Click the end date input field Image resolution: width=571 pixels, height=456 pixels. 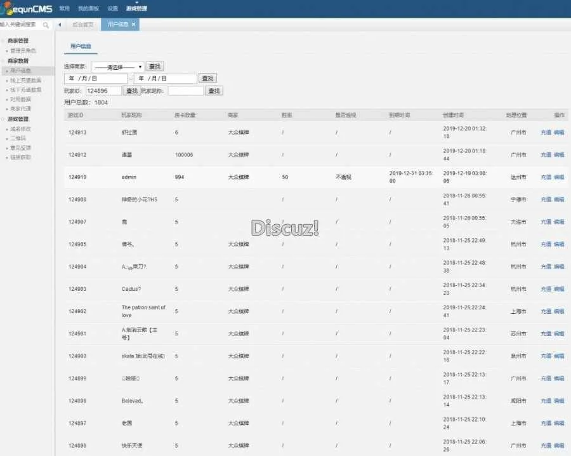[165, 79]
